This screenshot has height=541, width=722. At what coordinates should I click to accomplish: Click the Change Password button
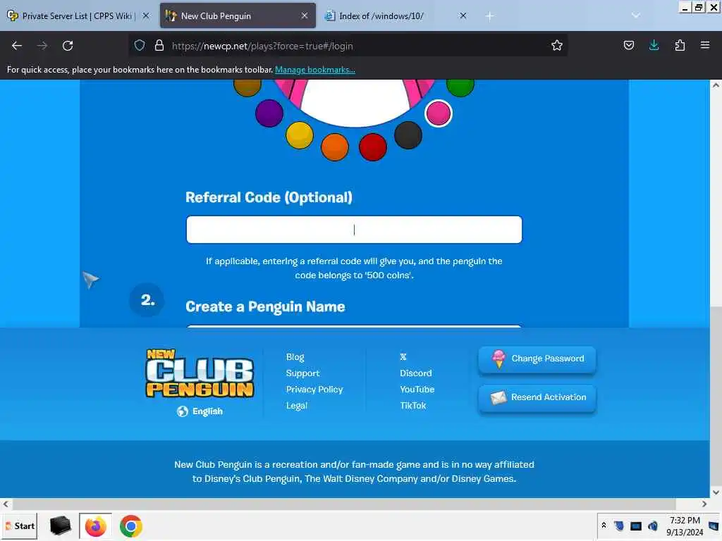point(537,359)
